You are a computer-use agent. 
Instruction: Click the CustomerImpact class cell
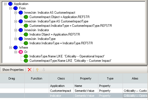61,91
